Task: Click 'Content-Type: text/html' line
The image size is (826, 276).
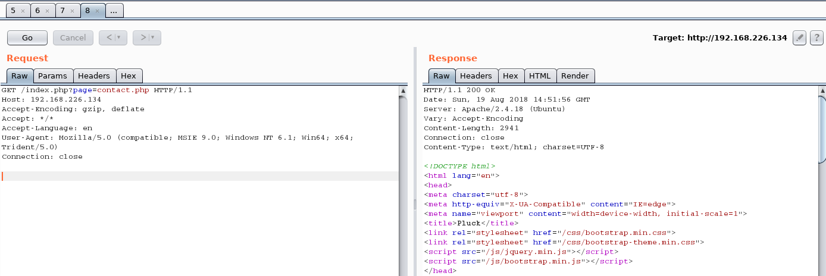Action: (x=514, y=147)
